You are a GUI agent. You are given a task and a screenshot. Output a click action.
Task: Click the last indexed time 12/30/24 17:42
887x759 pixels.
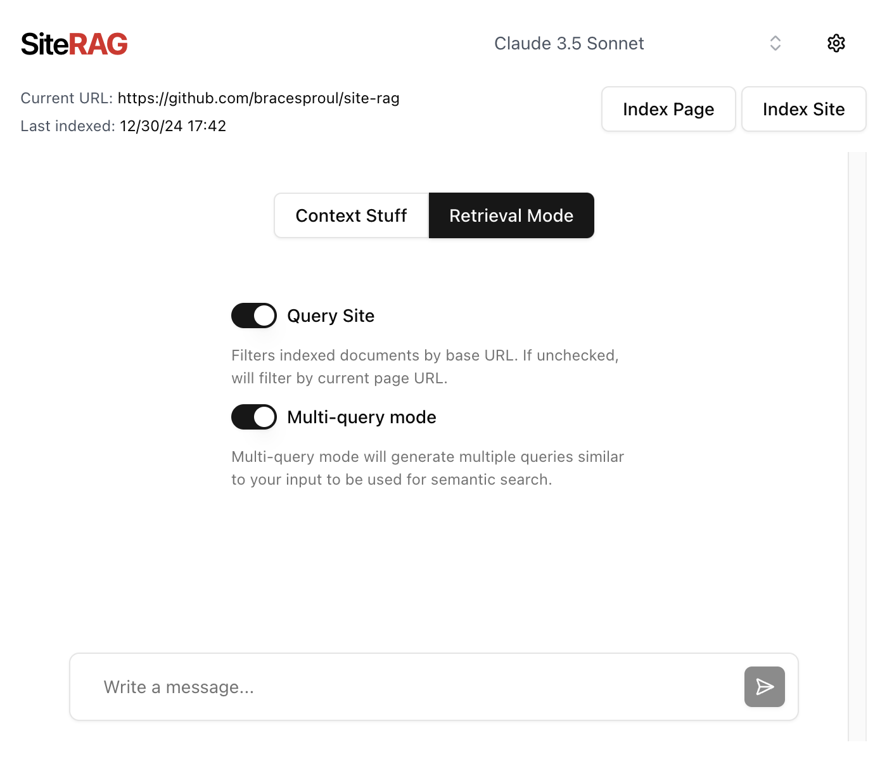click(173, 126)
